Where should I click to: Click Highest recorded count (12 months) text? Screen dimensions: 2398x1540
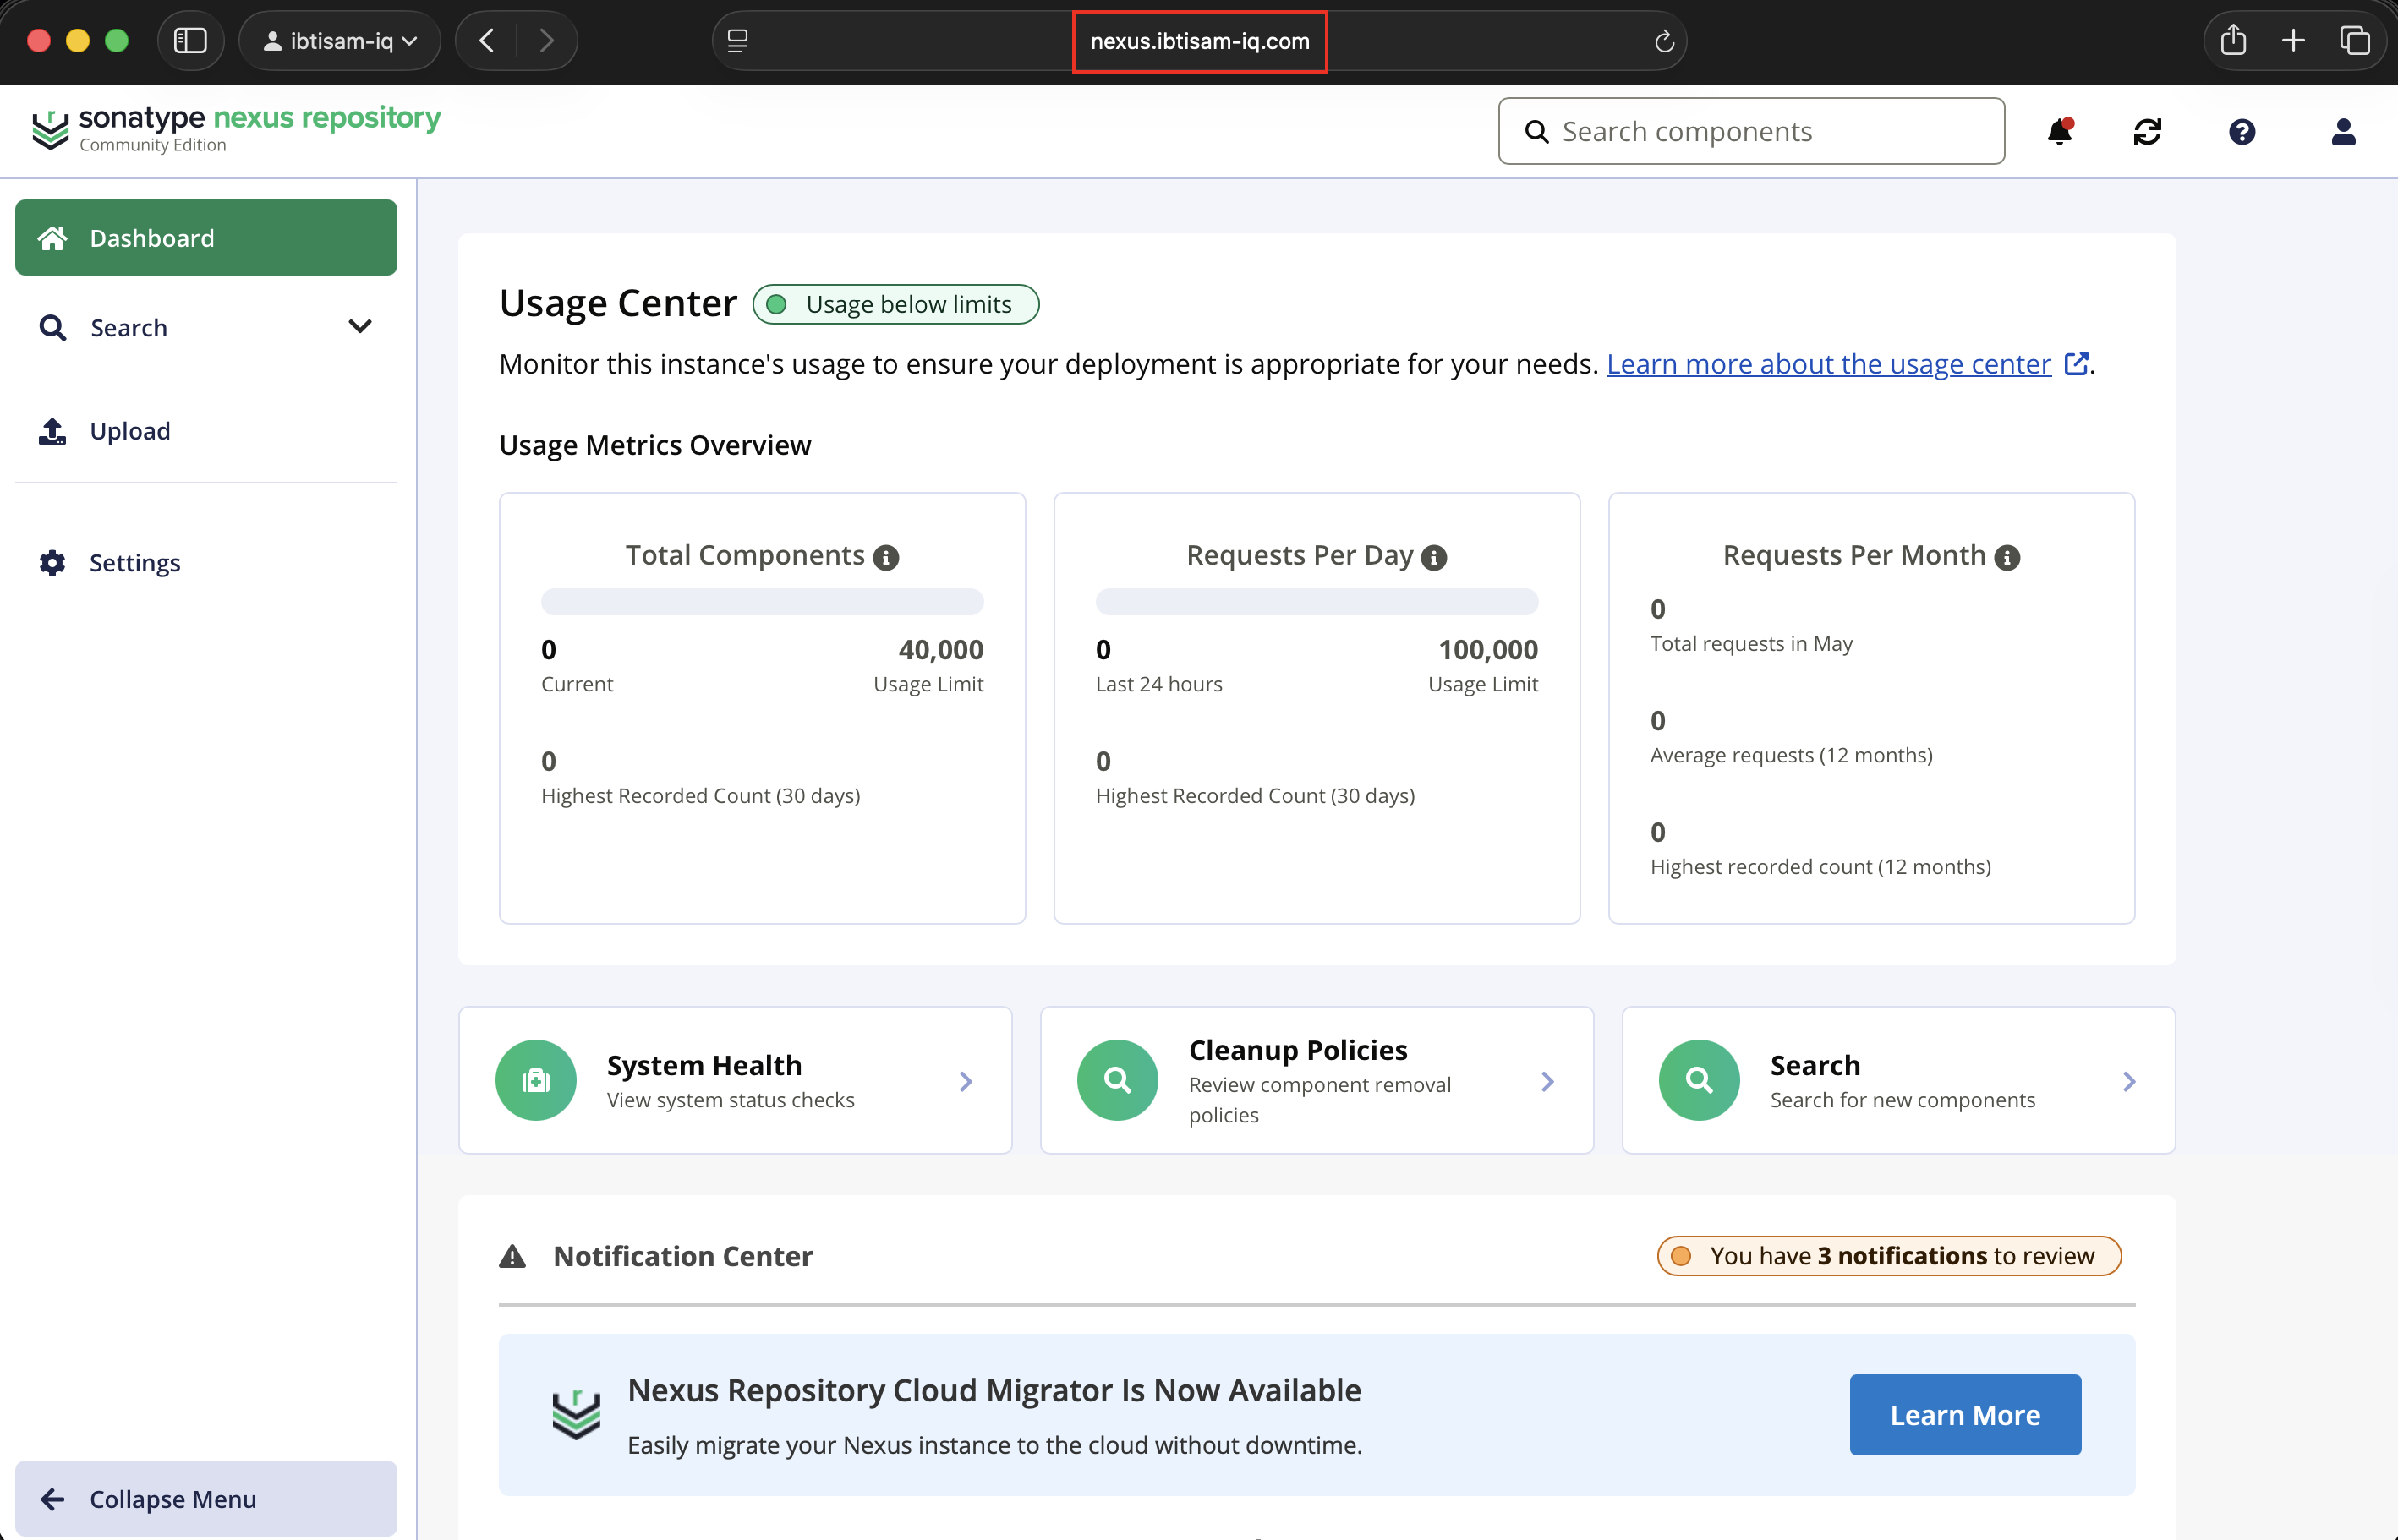(1820, 866)
